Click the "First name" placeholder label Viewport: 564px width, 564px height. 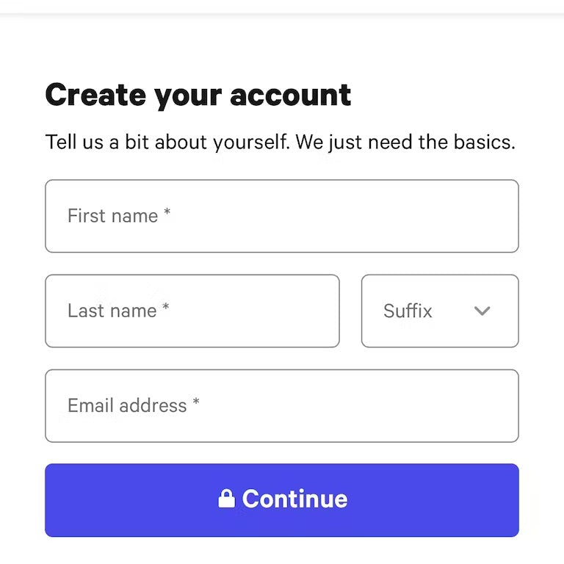point(112,216)
